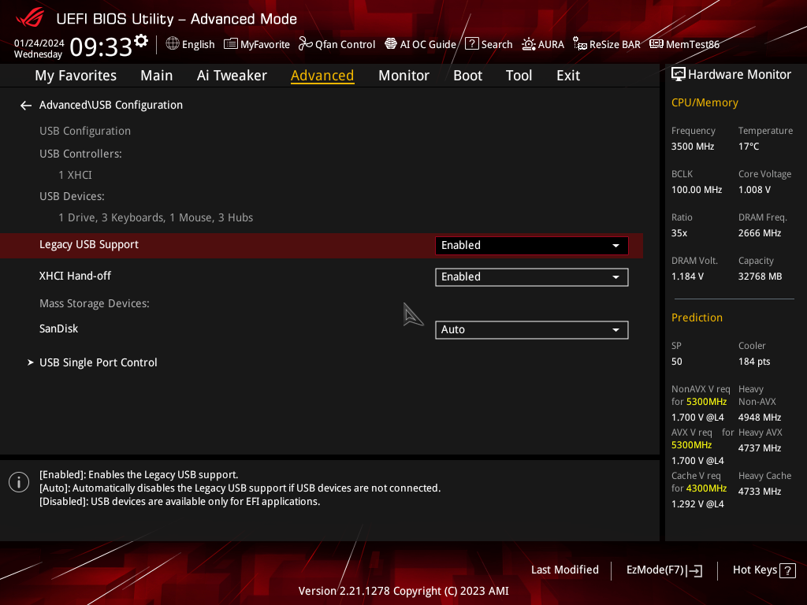The image size is (807, 605).
Task: Click the settings gear icon beside the clock
Action: (141, 40)
